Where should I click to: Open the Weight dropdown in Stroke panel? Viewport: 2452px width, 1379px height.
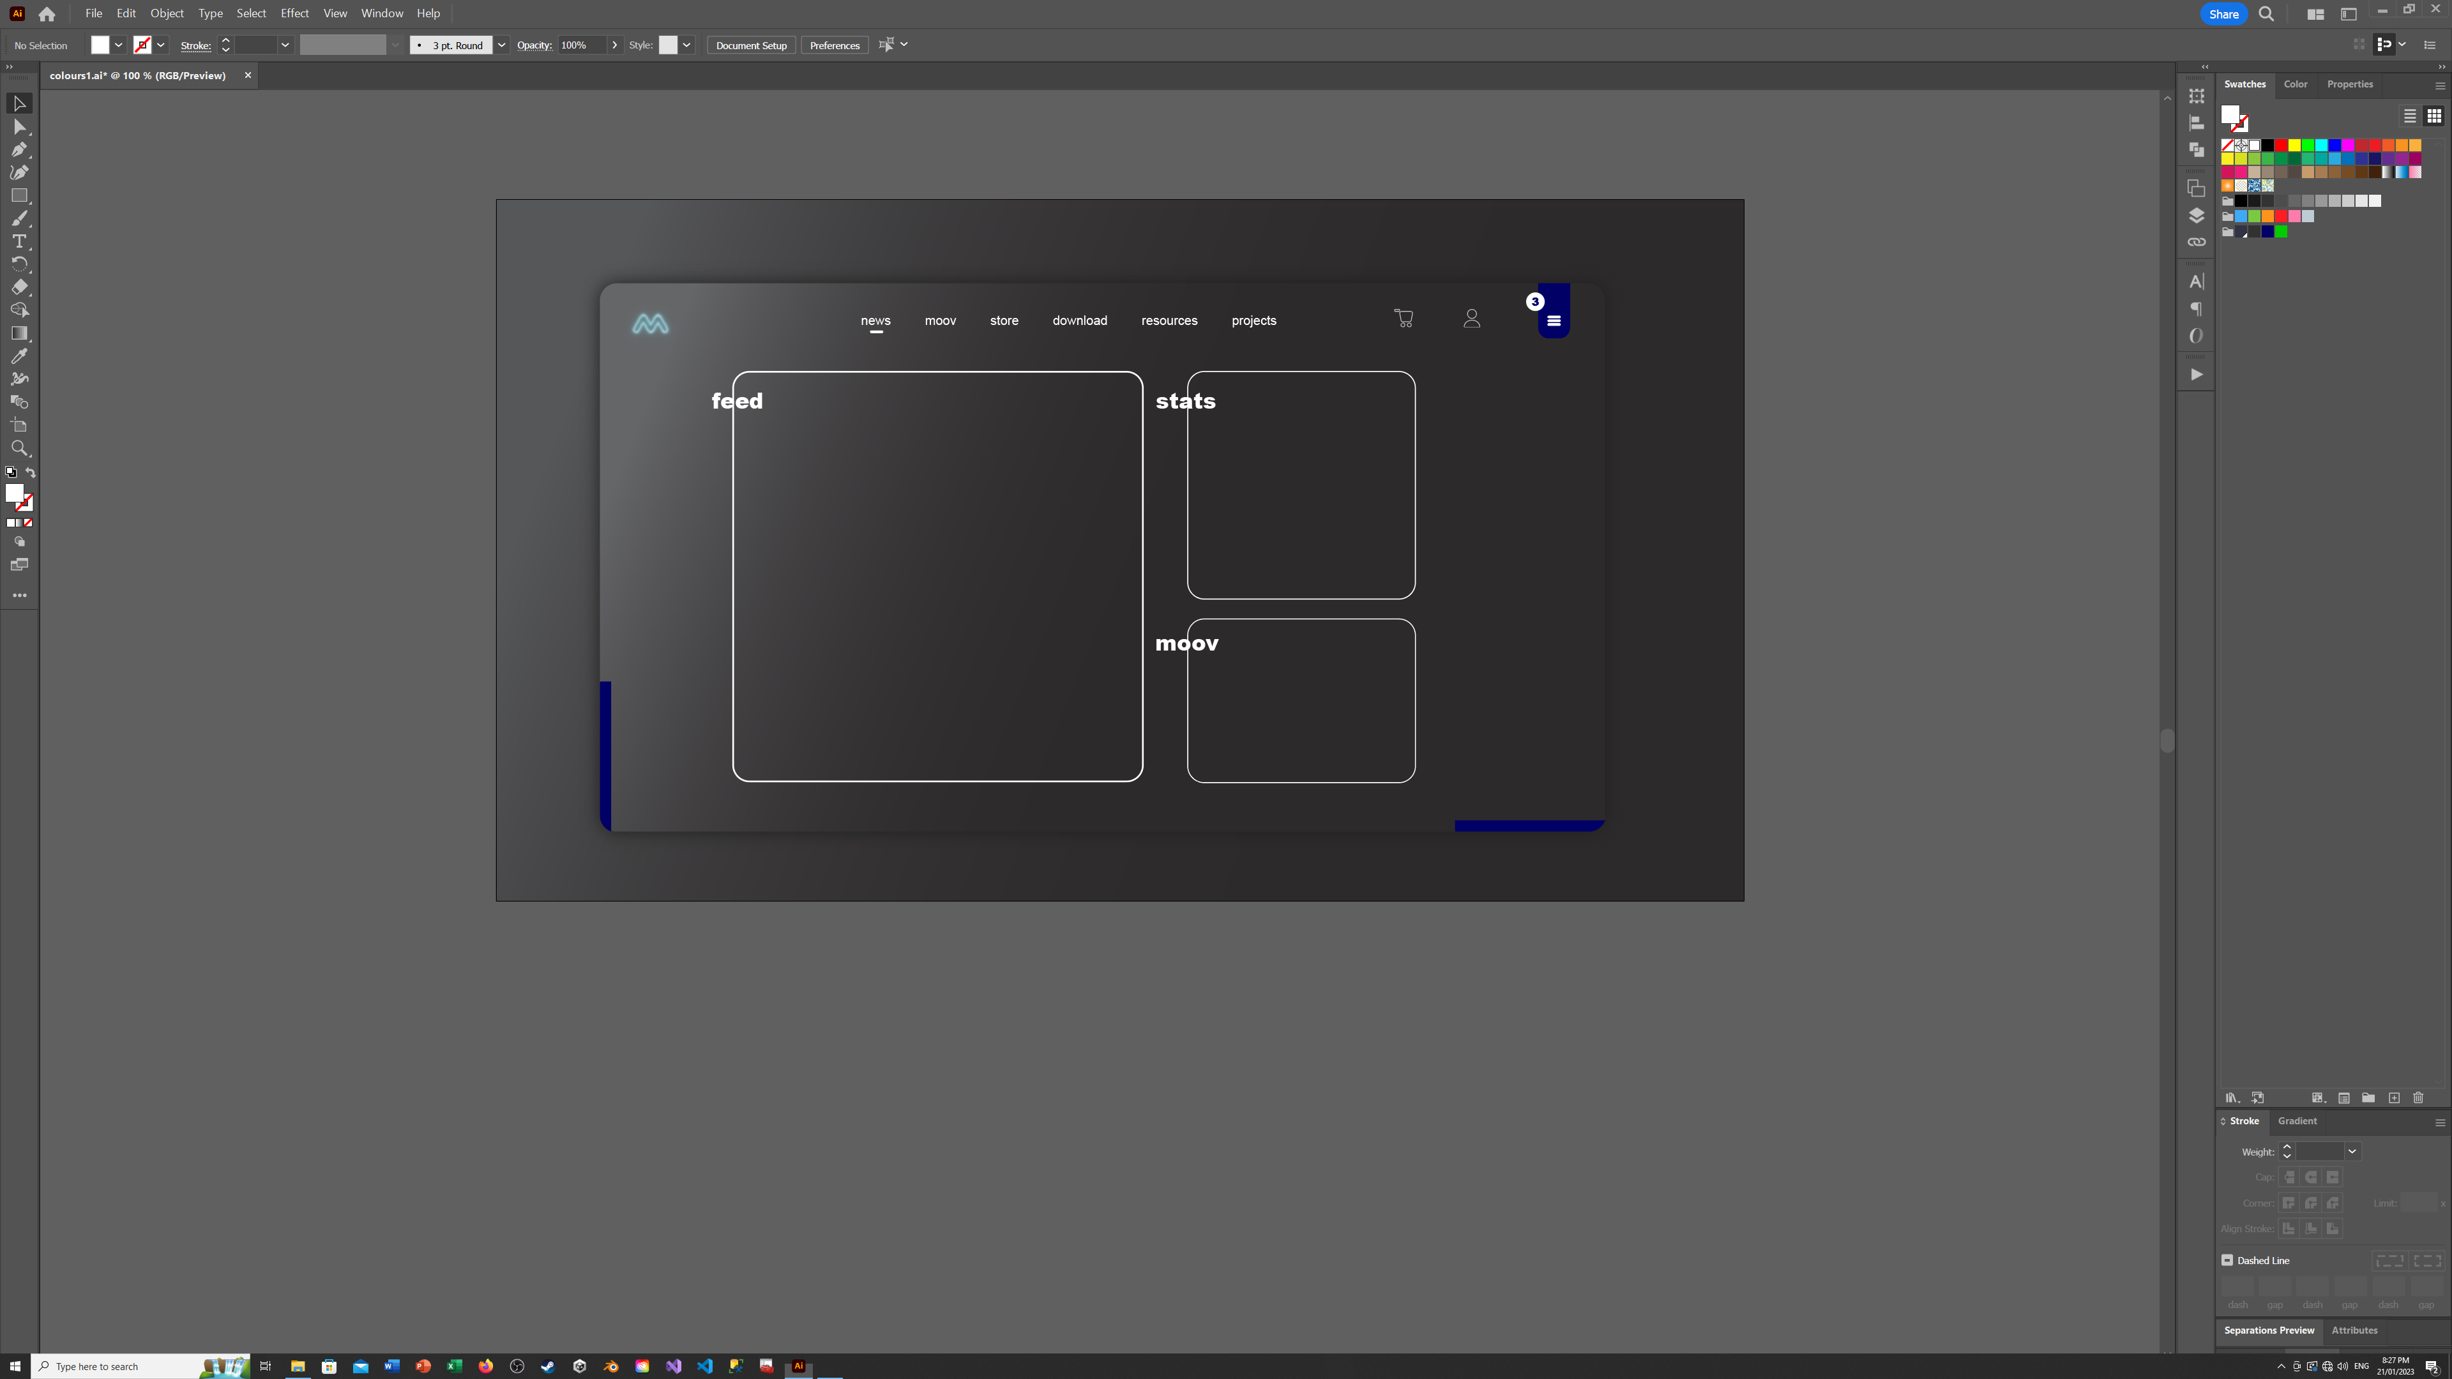2352,1152
